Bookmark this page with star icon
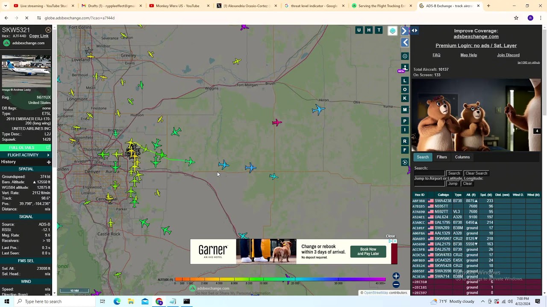Viewport: 547px width, 307px height. click(x=516, y=18)
